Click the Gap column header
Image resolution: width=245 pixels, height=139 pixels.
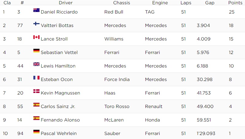click(210, 3)
